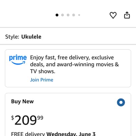Click the FREE delivery Wednesday, June 3 text

53,134
